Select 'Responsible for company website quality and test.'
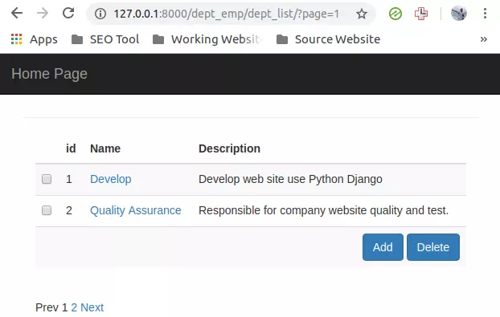The image size is (500, 317). click(x=323, y=210)
